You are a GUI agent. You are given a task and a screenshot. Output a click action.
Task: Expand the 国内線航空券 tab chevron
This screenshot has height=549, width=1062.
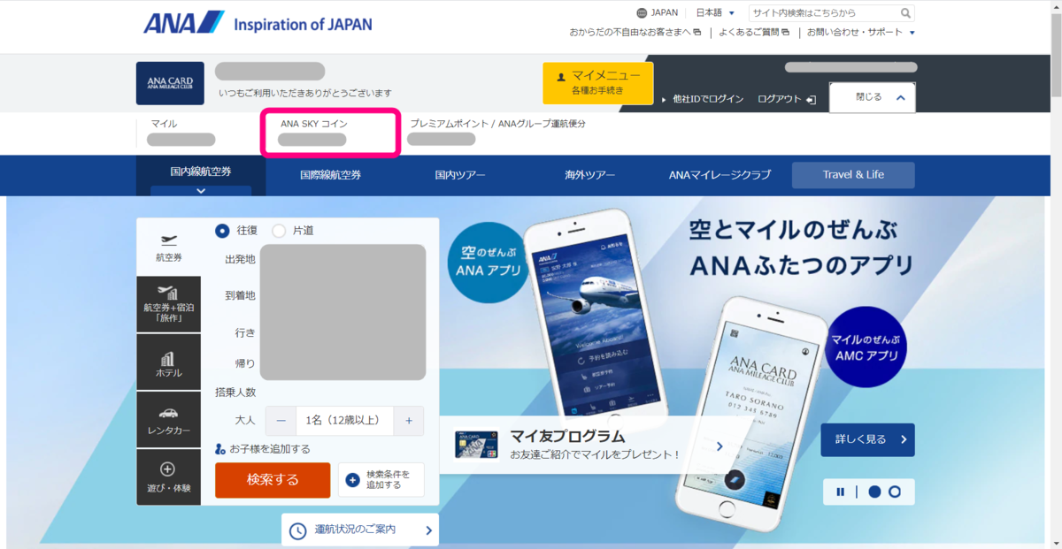point(201,191)
